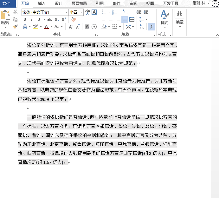Toggle show/hide paragraph marks
Viewport: 219px width, 198px height.
tap(151, 27)
